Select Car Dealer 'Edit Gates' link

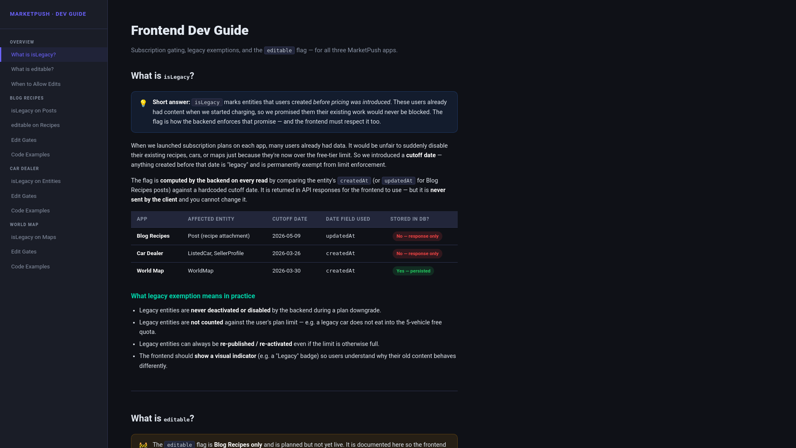click(54, 196)
